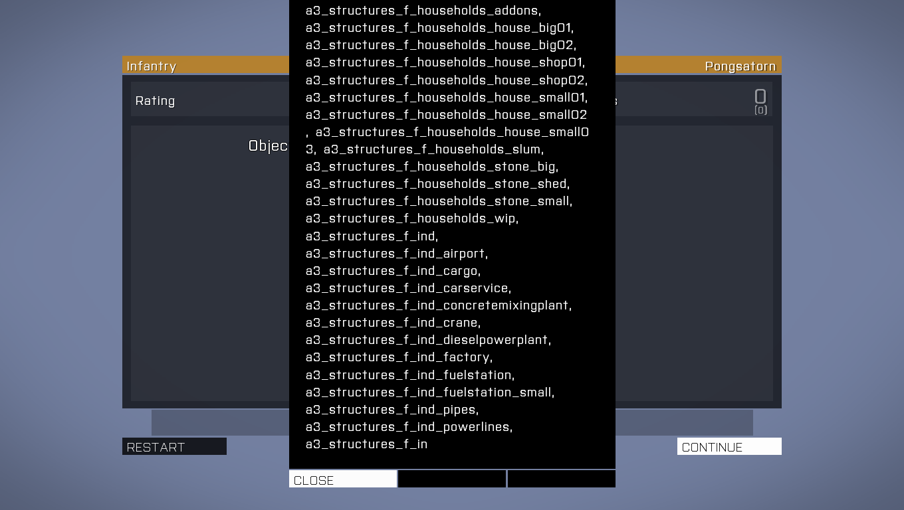Select the a3_structures_f_ind_cargo line
Screen dimensions: 904x510
tap(393, 270)
